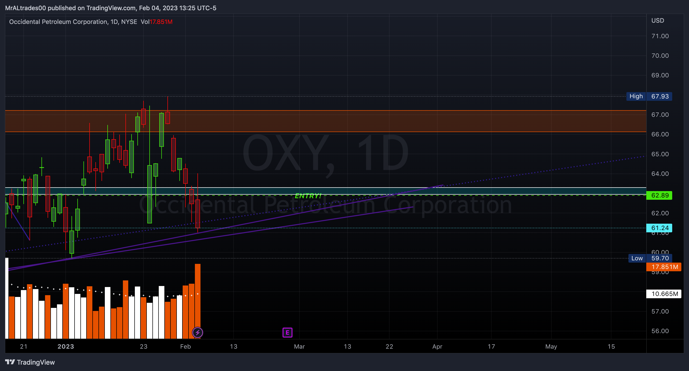The height and width of the screenshot is (371, 689).
Task: Click the green ENTRY! annotation text
Action: [x=308, y=196]
